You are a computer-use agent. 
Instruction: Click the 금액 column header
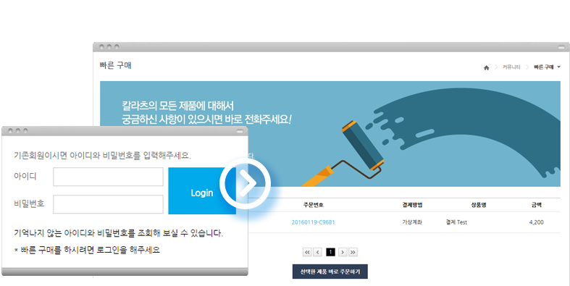coord(536,205)
